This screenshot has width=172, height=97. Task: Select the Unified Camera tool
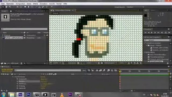pyautogui.click(x=17, y=7)
